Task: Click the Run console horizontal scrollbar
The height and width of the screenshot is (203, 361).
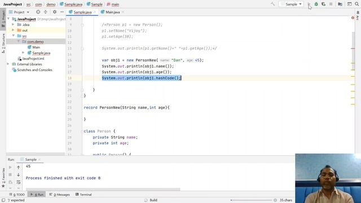Action: (103, 189)
